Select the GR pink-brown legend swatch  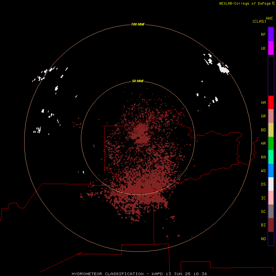271,116
